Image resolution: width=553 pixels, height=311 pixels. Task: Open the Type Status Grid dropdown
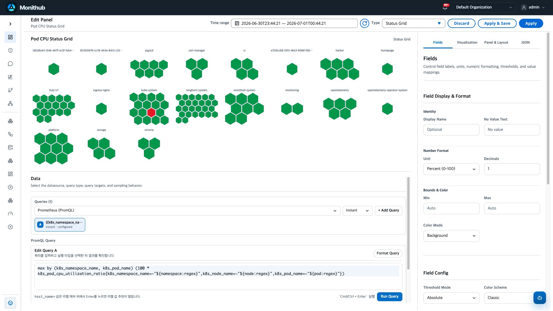[x=413, y=23]
